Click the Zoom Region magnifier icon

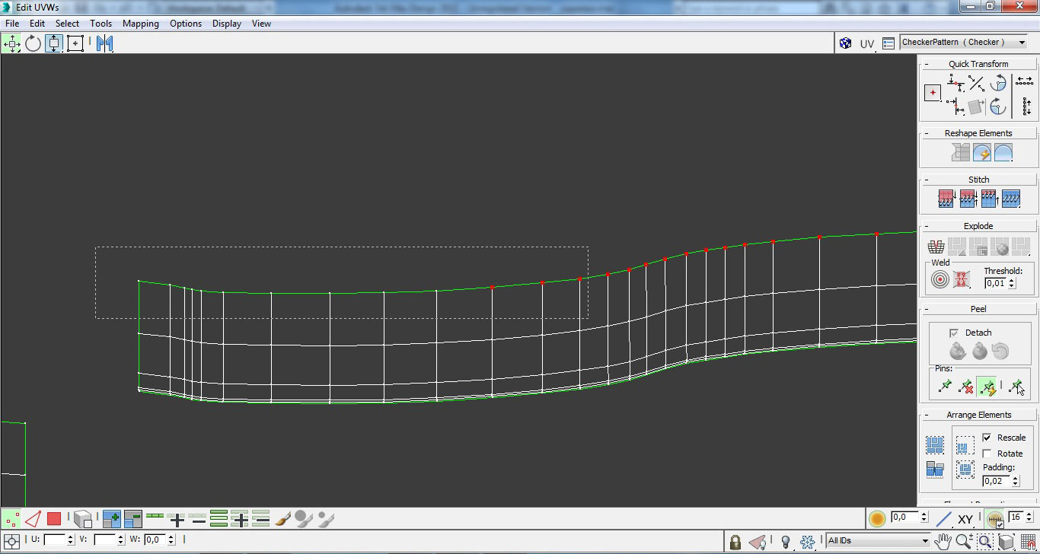point(985,541)
